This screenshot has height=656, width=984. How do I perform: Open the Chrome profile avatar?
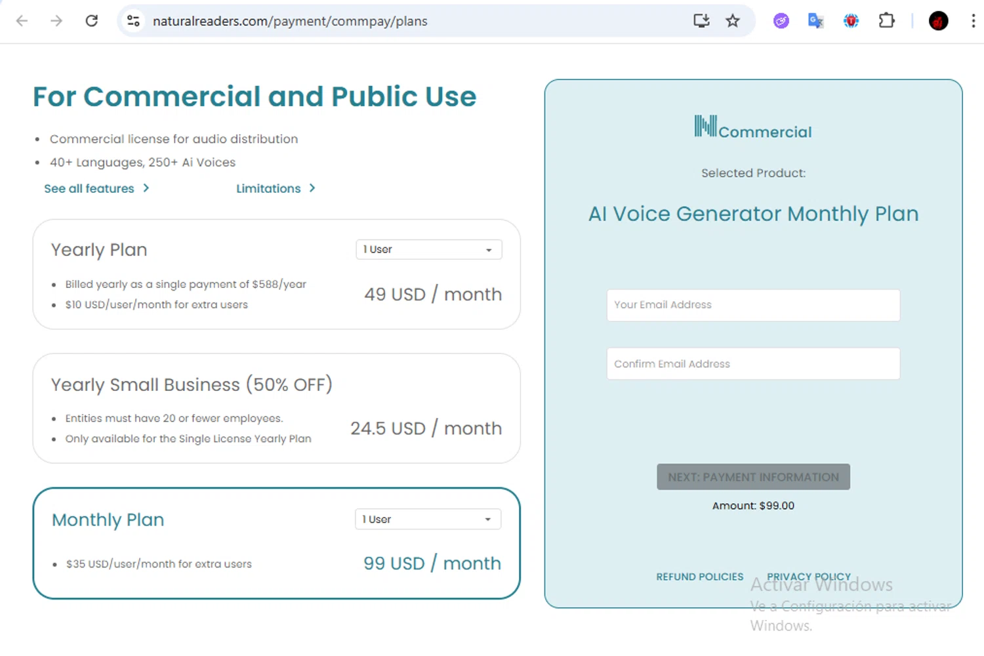[x=938, y=21]
